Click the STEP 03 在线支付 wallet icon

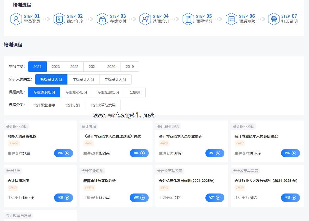pos(102,19)
